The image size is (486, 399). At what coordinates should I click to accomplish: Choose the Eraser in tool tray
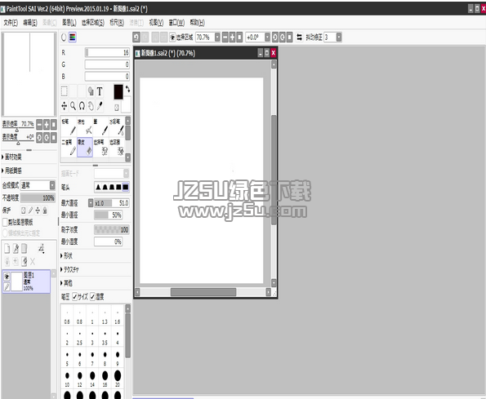click(85, 148)
